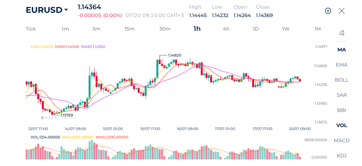
Task: Enable the EMA indicator
Action: pyautogui.click(x=342, y=65)
